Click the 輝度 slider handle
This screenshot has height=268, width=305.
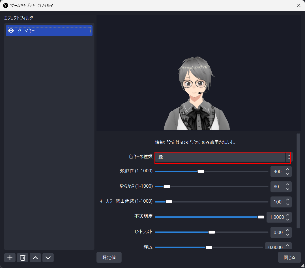click(209, 247)
